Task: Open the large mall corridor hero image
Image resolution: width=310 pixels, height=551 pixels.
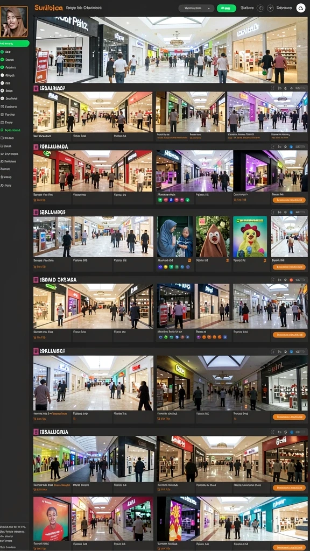Action: [x=171, y=50]
